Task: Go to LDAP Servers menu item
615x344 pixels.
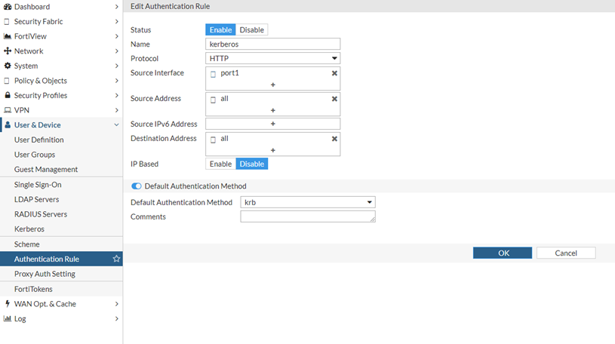Action: (x=36, y=199)
